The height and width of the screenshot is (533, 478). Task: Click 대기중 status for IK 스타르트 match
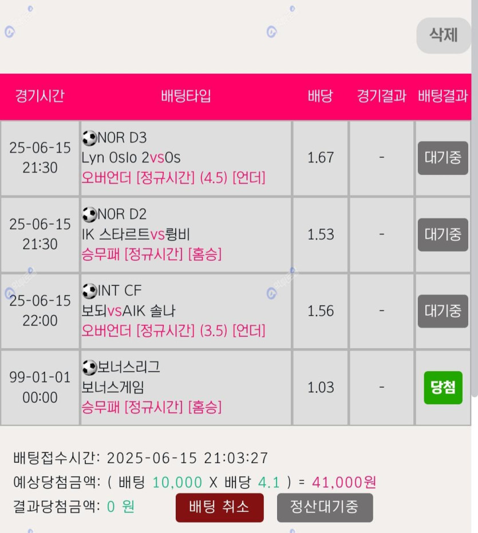tap(443, 234)
